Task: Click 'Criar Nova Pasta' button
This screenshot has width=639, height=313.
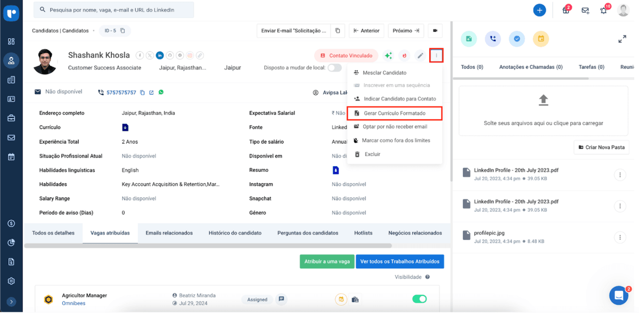Action: 602,147
